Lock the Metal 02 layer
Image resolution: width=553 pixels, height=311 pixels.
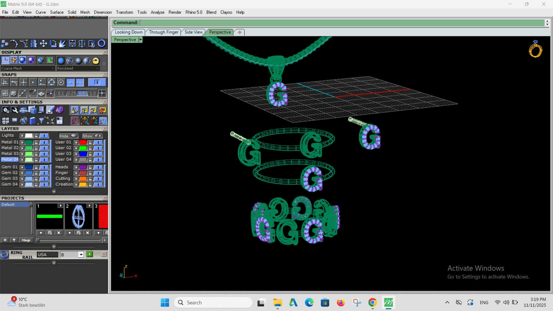point(36,148)
